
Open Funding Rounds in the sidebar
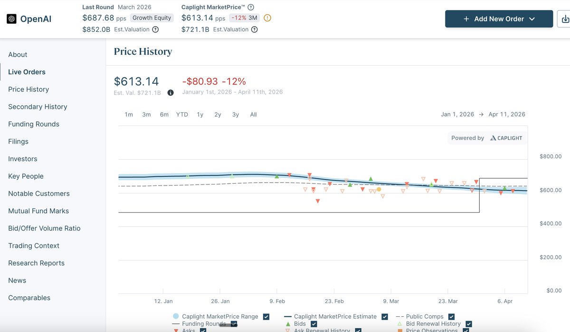point(34,124)
